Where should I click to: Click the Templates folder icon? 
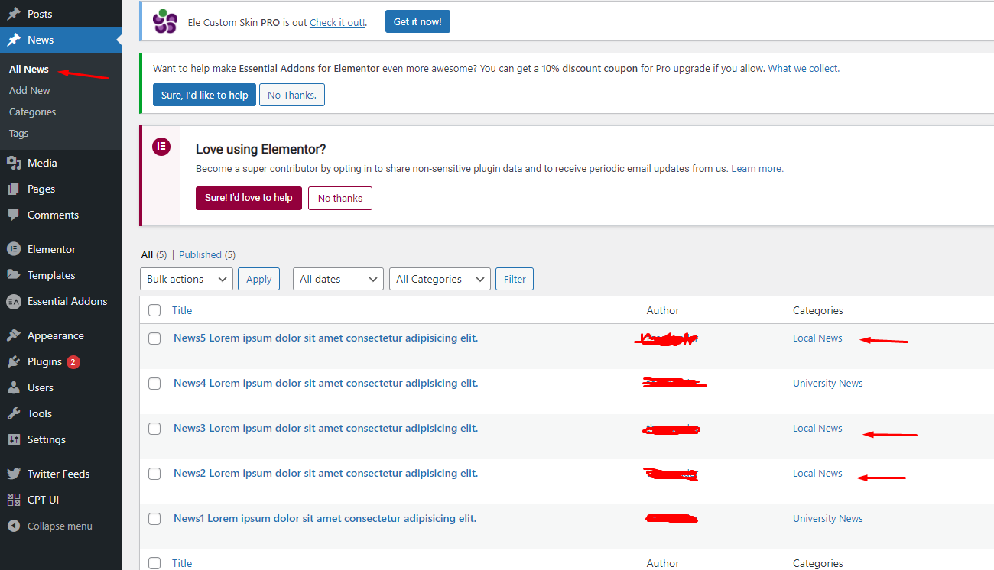(x=14, y=275)
